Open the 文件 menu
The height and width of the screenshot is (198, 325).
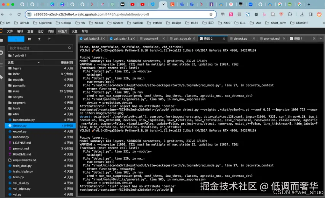(10, 31)
